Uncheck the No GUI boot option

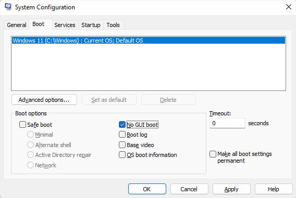tap(122, 125)
